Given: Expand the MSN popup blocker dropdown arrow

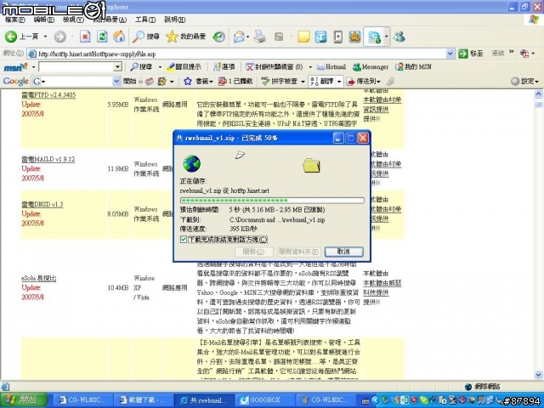Looking at the screenshot, I should point(310,66).
